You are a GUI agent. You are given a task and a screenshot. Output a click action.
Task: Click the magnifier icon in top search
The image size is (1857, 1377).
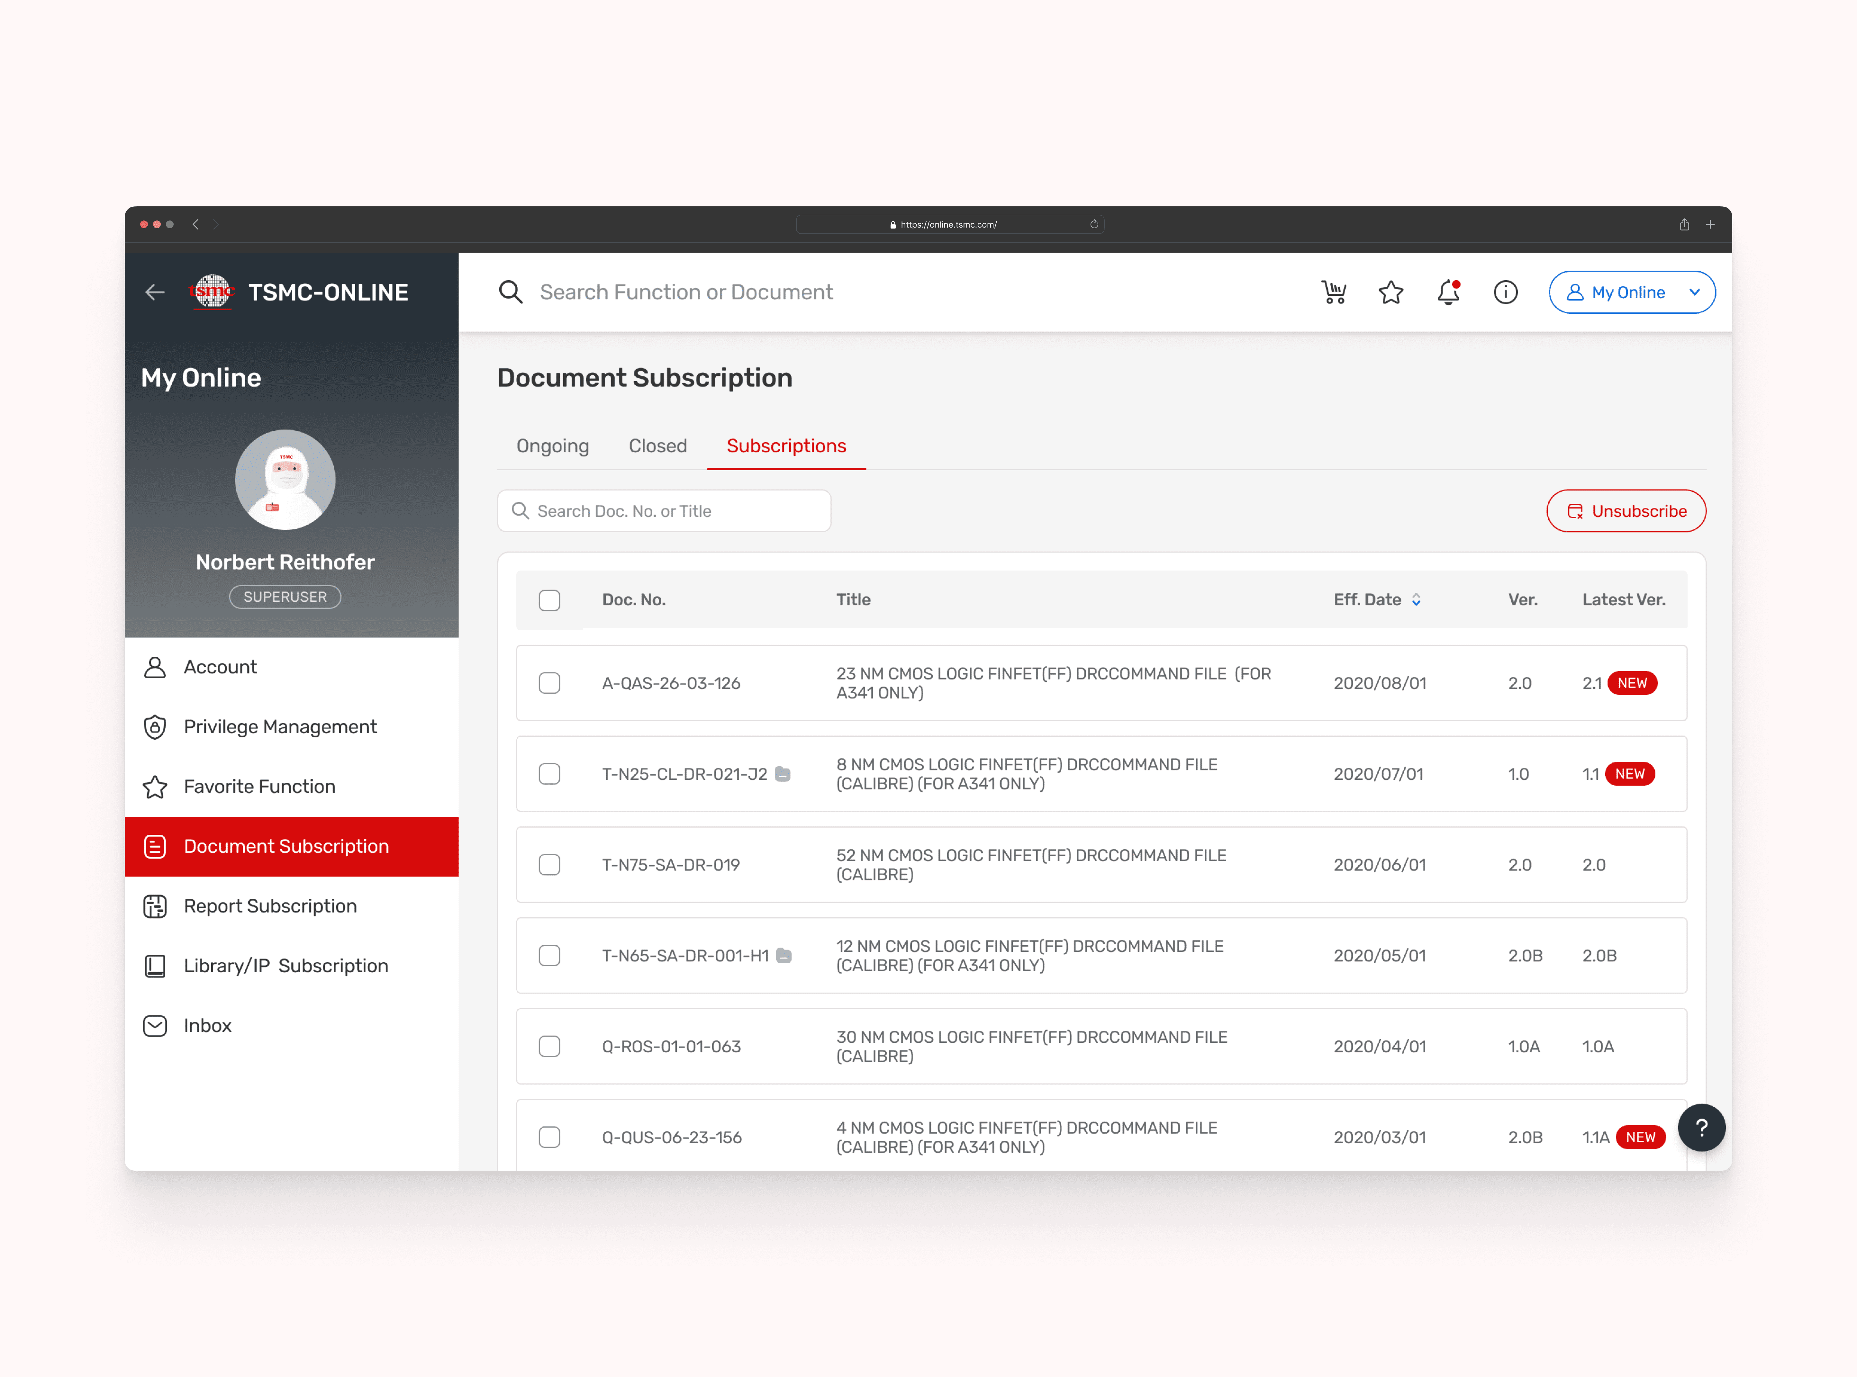tap(511, 292)
